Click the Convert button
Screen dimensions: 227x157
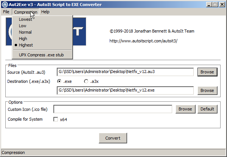113,138
